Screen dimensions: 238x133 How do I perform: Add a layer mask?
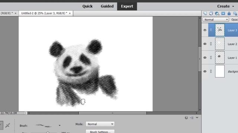(x=223, y=13)
